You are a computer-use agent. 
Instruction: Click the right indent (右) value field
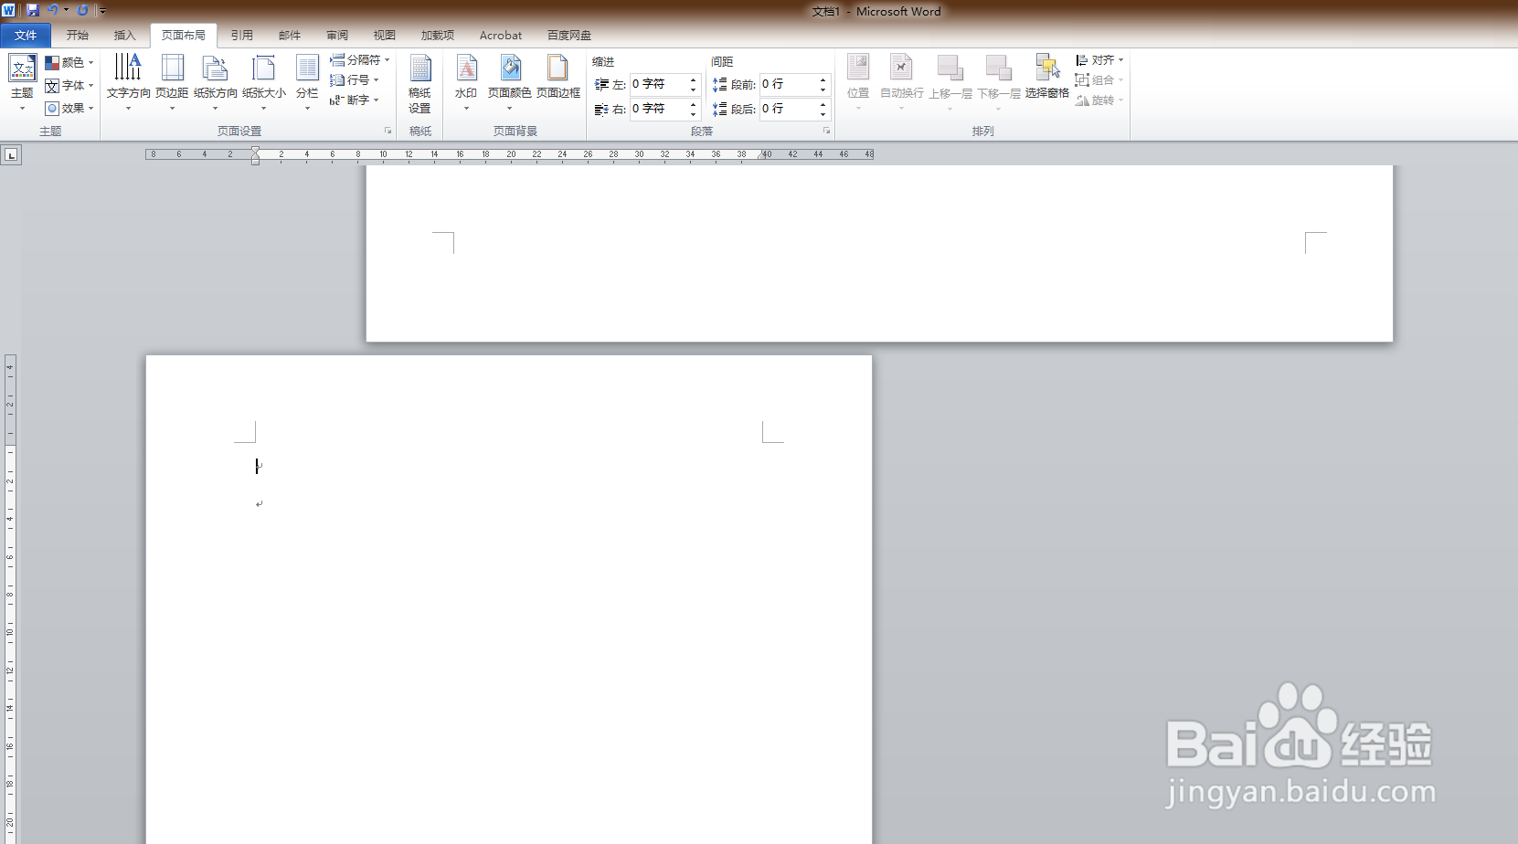coord(658,109)
